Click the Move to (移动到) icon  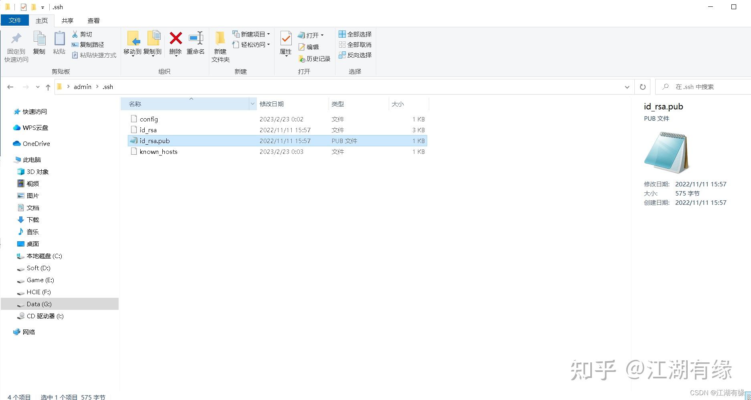[x=133, y=38]
